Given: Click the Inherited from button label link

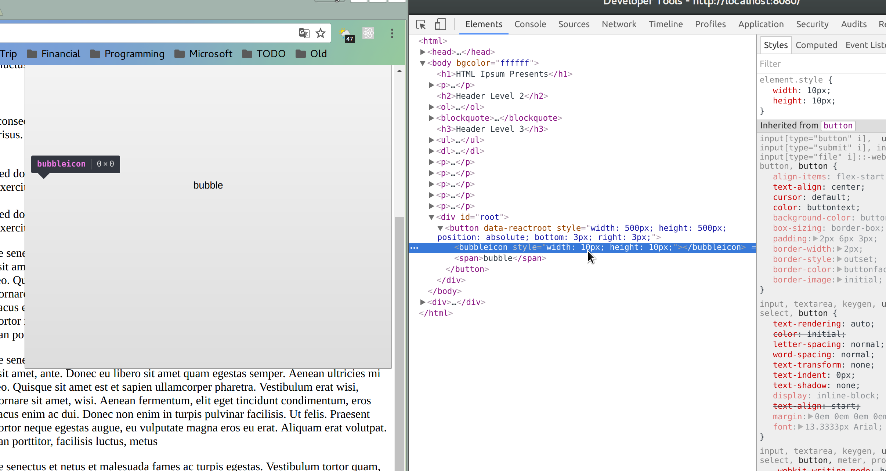Looking at the screenshot, I should [838, 125].
